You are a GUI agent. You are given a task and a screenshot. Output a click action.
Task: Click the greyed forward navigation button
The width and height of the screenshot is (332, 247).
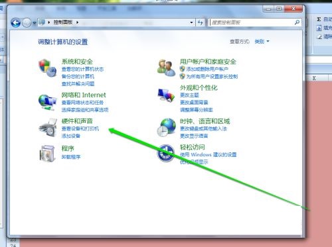[x=27, y=23]
